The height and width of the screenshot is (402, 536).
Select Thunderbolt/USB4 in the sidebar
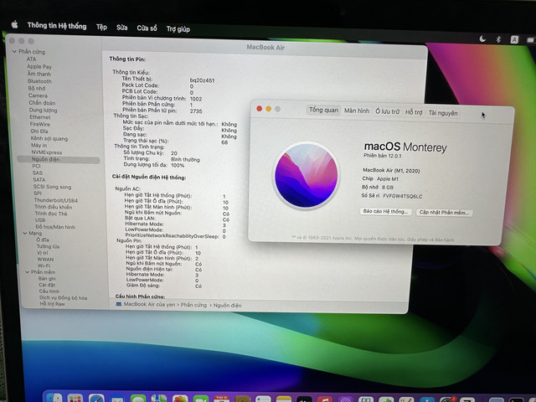coord(56,200)
